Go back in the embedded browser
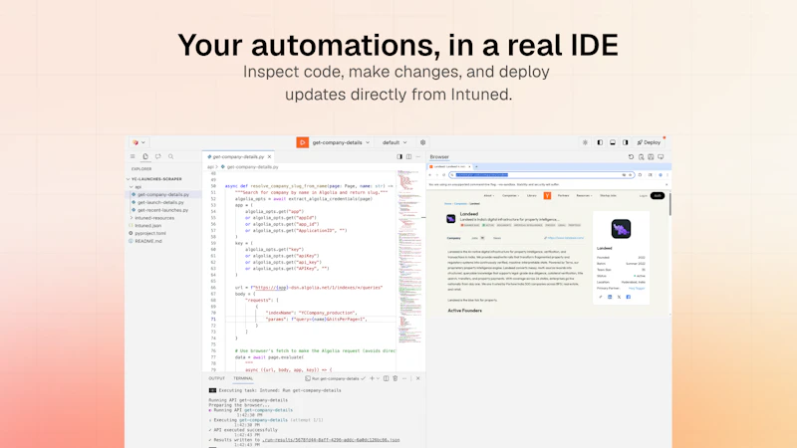This screenshot has width=797, height=448. point(430,175)
